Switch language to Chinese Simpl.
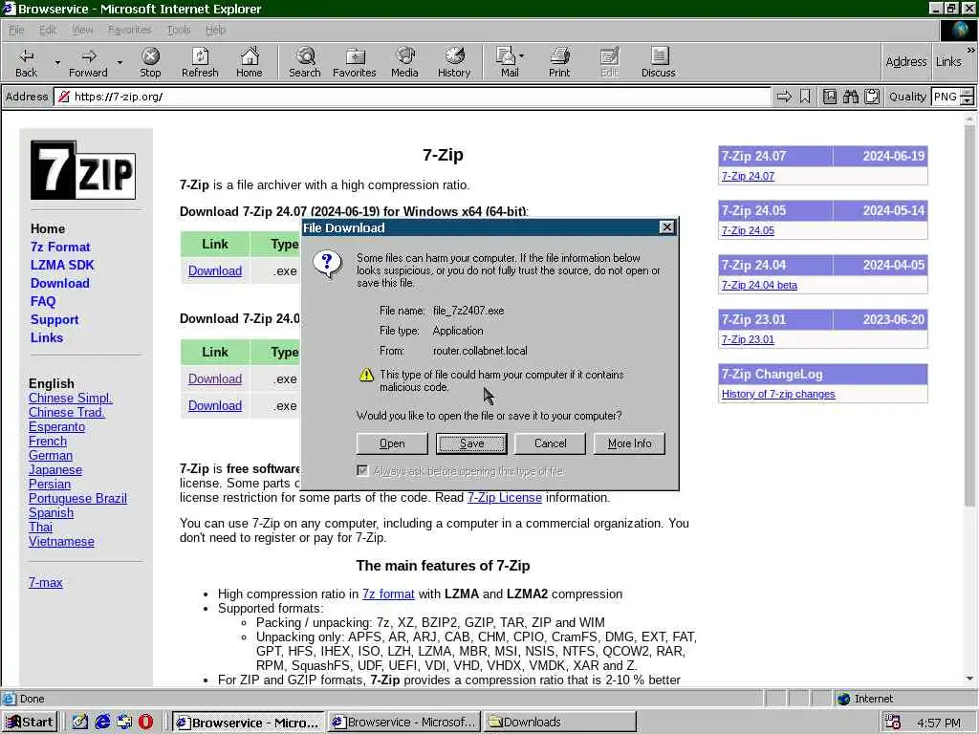This screenshot has height=734, width=979. coord(71,399)
